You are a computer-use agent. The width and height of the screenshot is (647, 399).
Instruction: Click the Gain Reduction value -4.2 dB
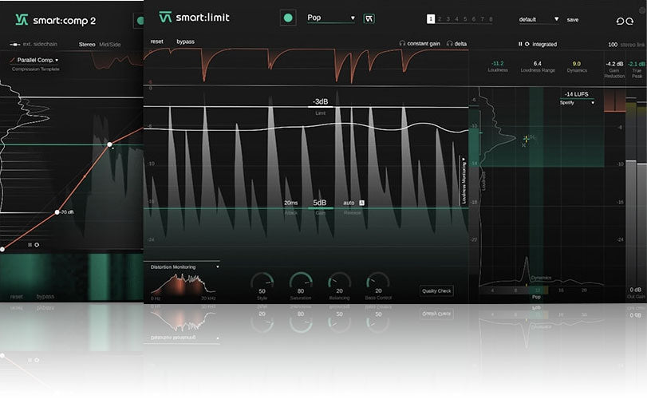(x=614, y=64)
